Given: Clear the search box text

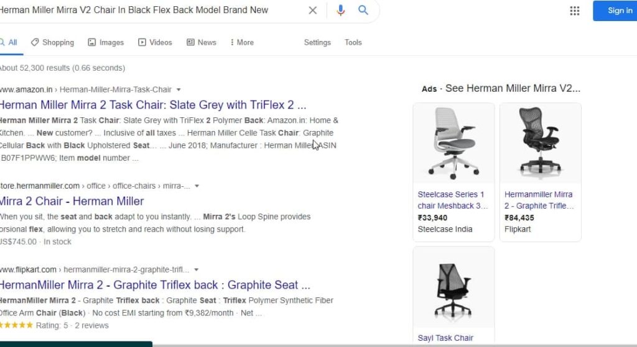Looking at the screenshot, I should [313, 11].
